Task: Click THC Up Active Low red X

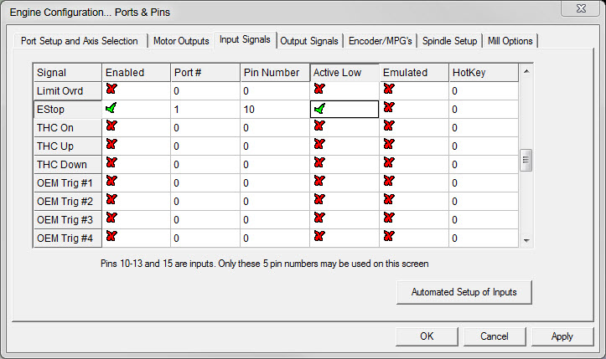Action: click(x=319, y=144)
